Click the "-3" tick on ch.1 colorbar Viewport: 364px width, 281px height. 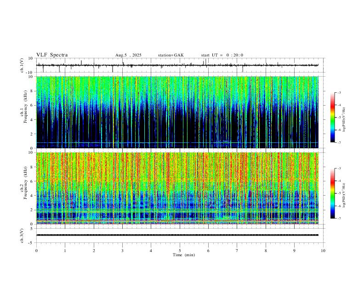(339, 92)
